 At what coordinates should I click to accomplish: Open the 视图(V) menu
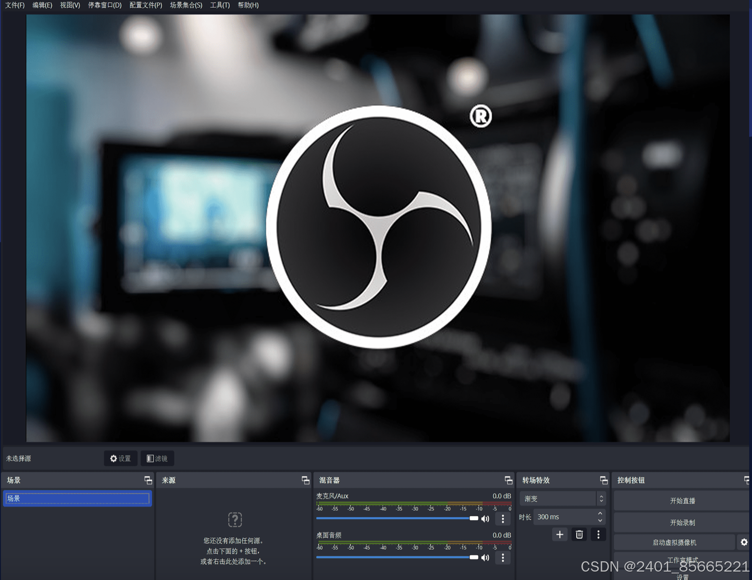click(70, 5)
